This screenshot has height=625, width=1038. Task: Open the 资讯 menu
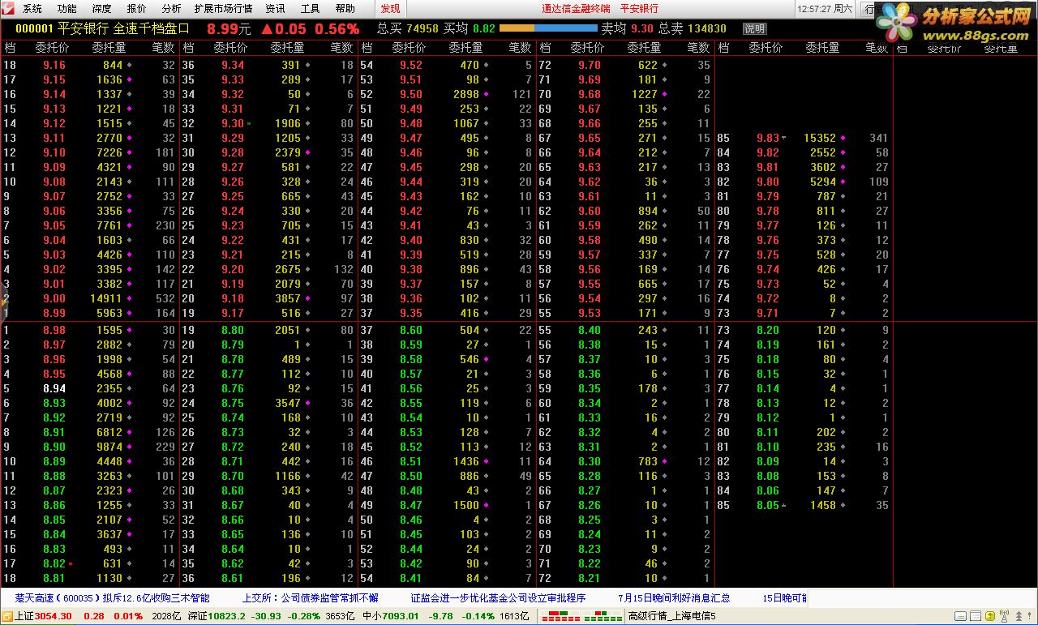[275, 9]
